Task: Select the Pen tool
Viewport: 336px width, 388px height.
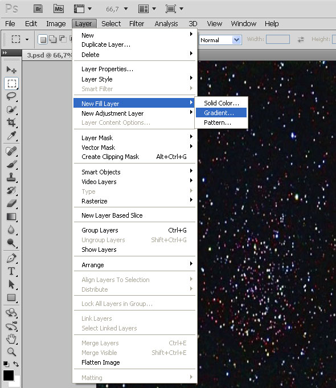Action: 11,258
